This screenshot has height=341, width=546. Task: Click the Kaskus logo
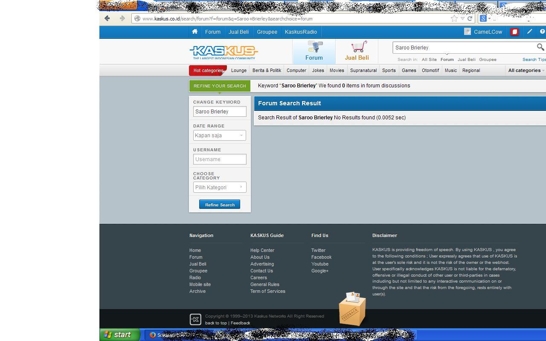[x=224, y=52]
